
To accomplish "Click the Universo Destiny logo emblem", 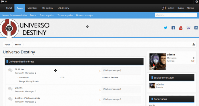I will point(9,28).
